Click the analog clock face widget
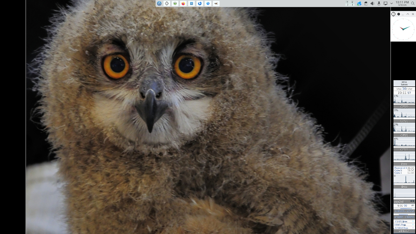 [x=403, y=29]
